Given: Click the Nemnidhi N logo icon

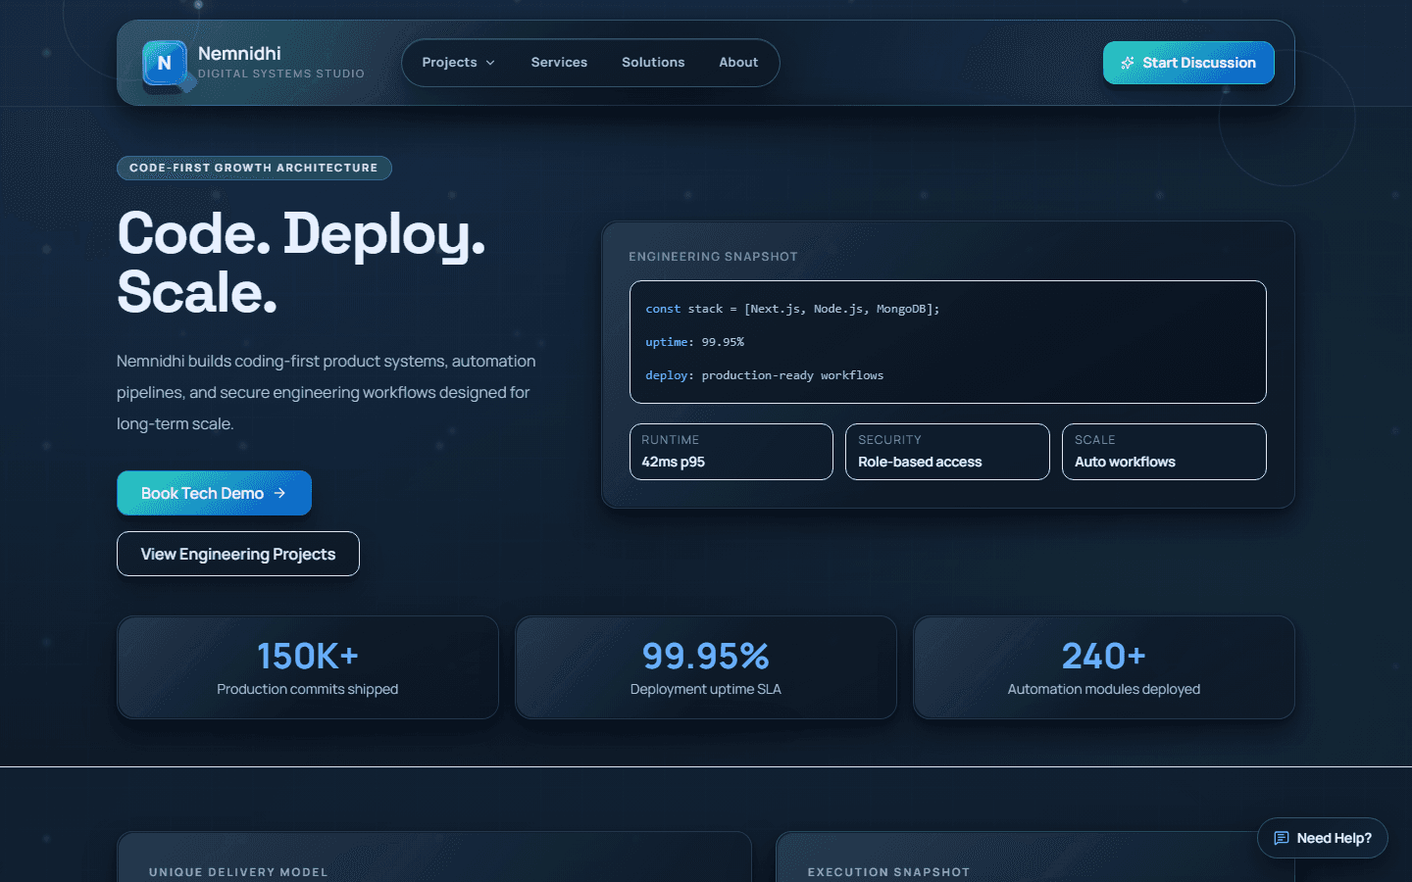Looking at the screenshot, I should 165,63.
